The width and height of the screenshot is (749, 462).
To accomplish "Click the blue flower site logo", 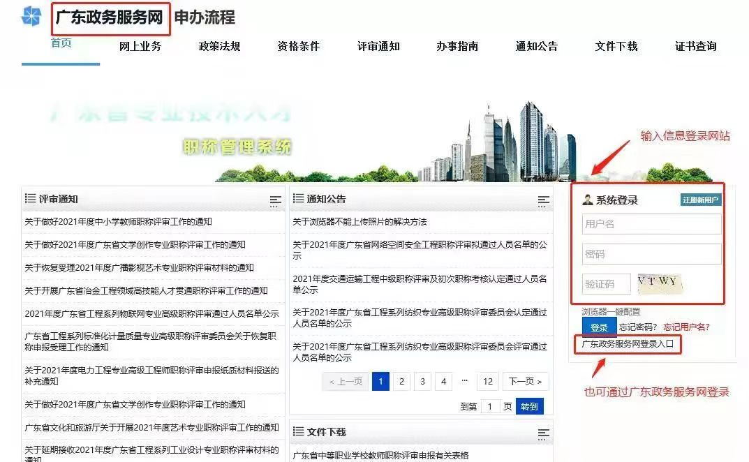I will (x=31, y=16).
